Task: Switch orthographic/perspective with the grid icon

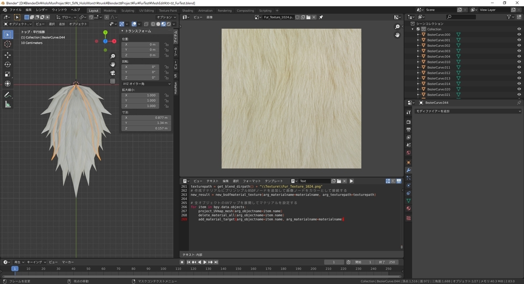Action: click(113, 81)
